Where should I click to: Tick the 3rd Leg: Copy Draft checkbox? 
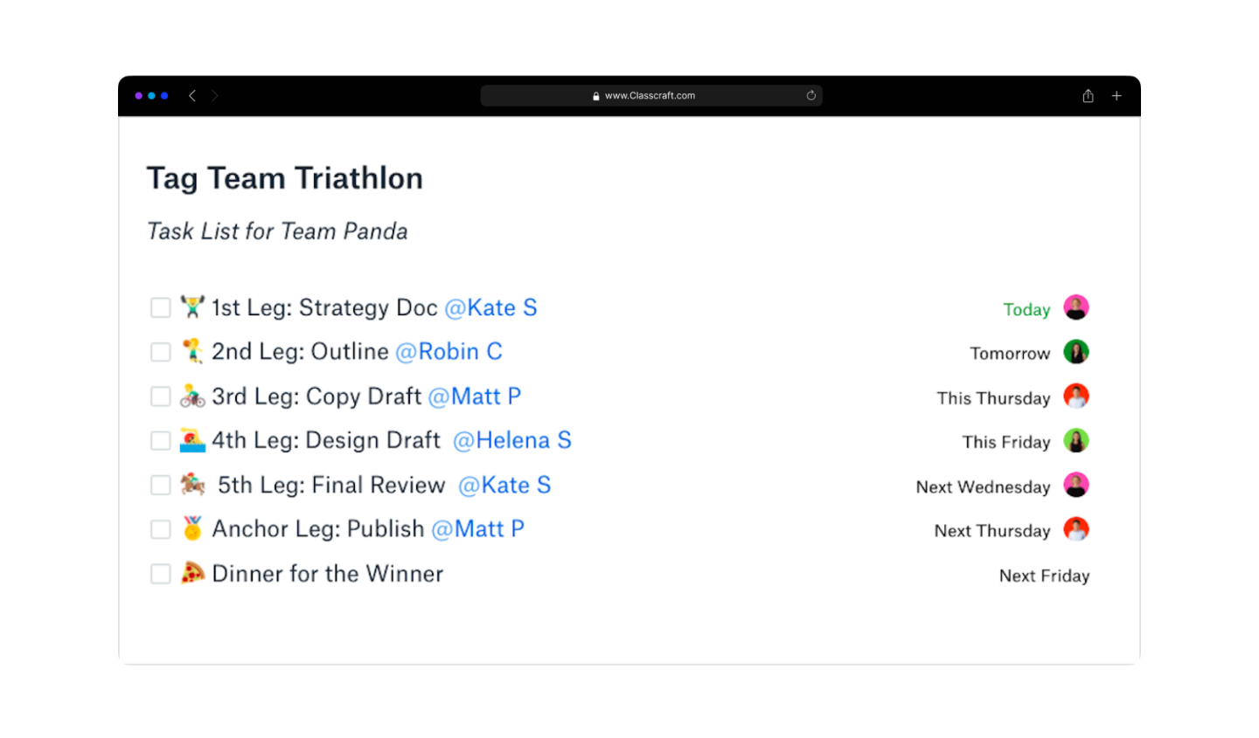point(160,397)
